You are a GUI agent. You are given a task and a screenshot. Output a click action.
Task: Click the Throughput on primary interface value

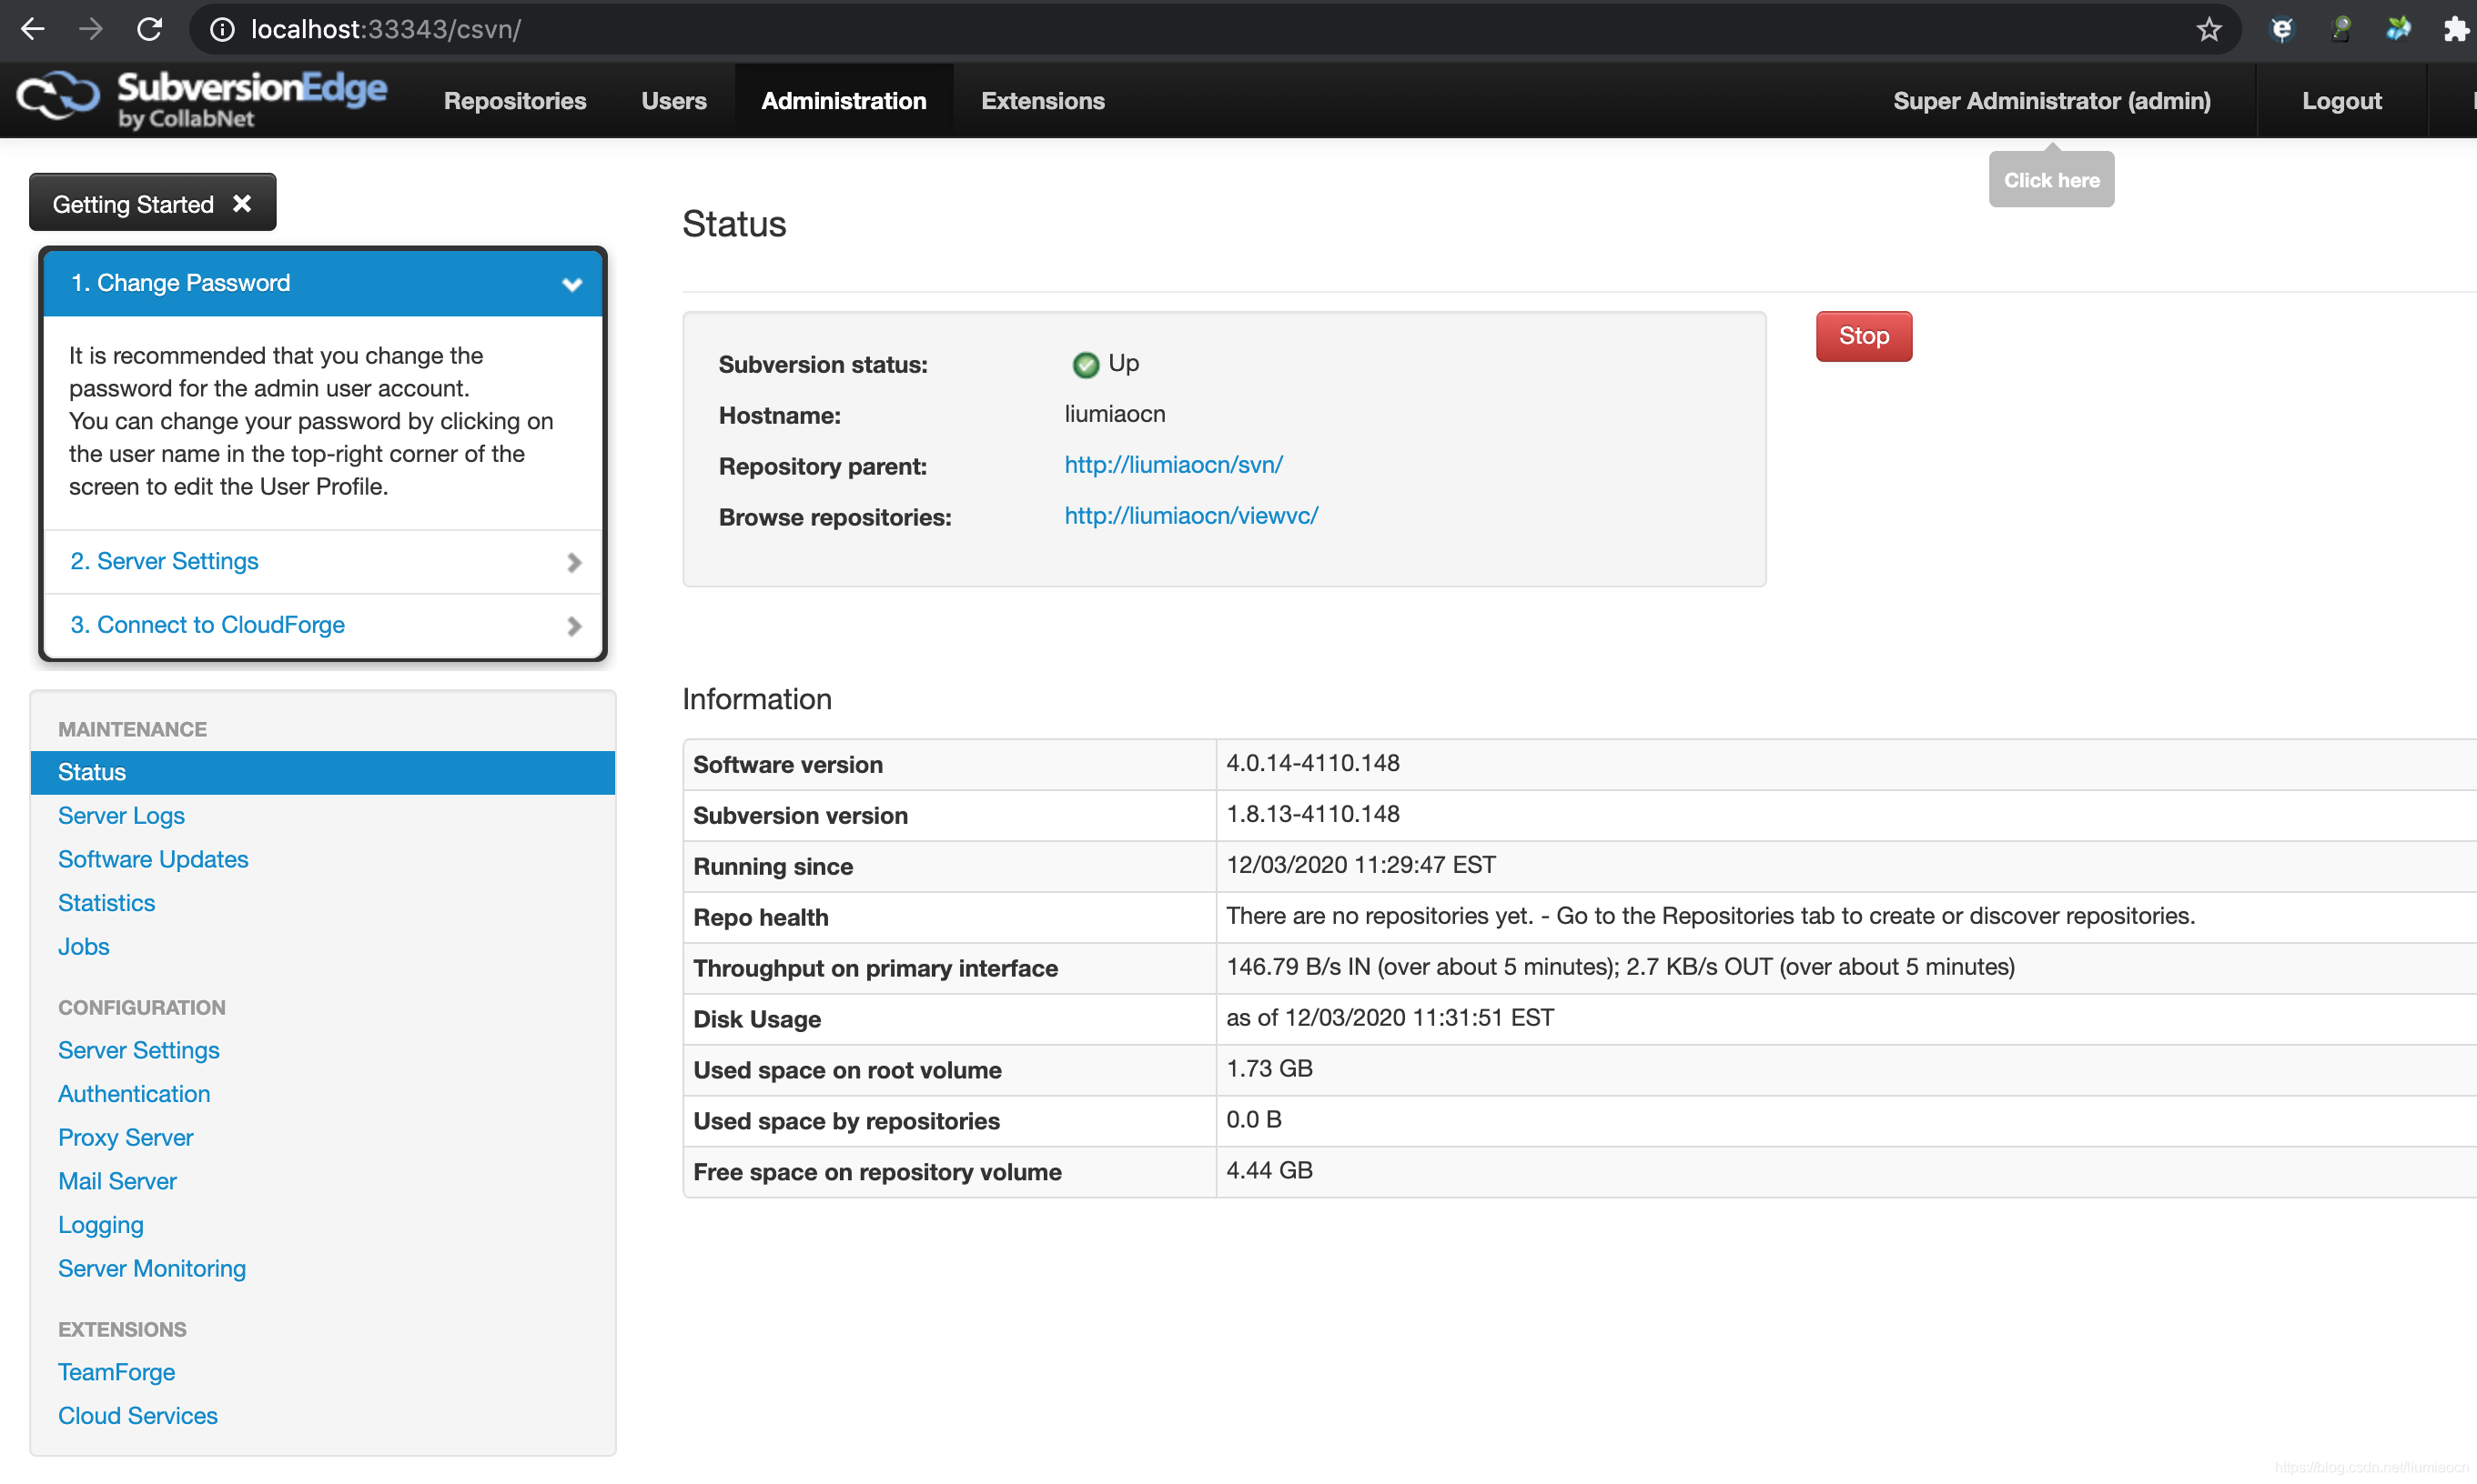(1621, 967)
